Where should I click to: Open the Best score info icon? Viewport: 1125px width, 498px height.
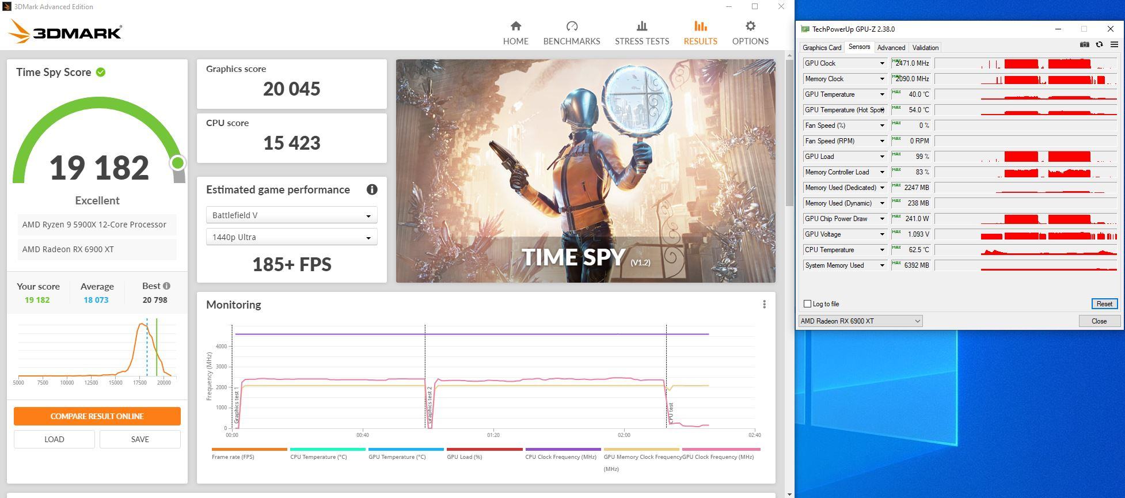click(x=166, y=286)
